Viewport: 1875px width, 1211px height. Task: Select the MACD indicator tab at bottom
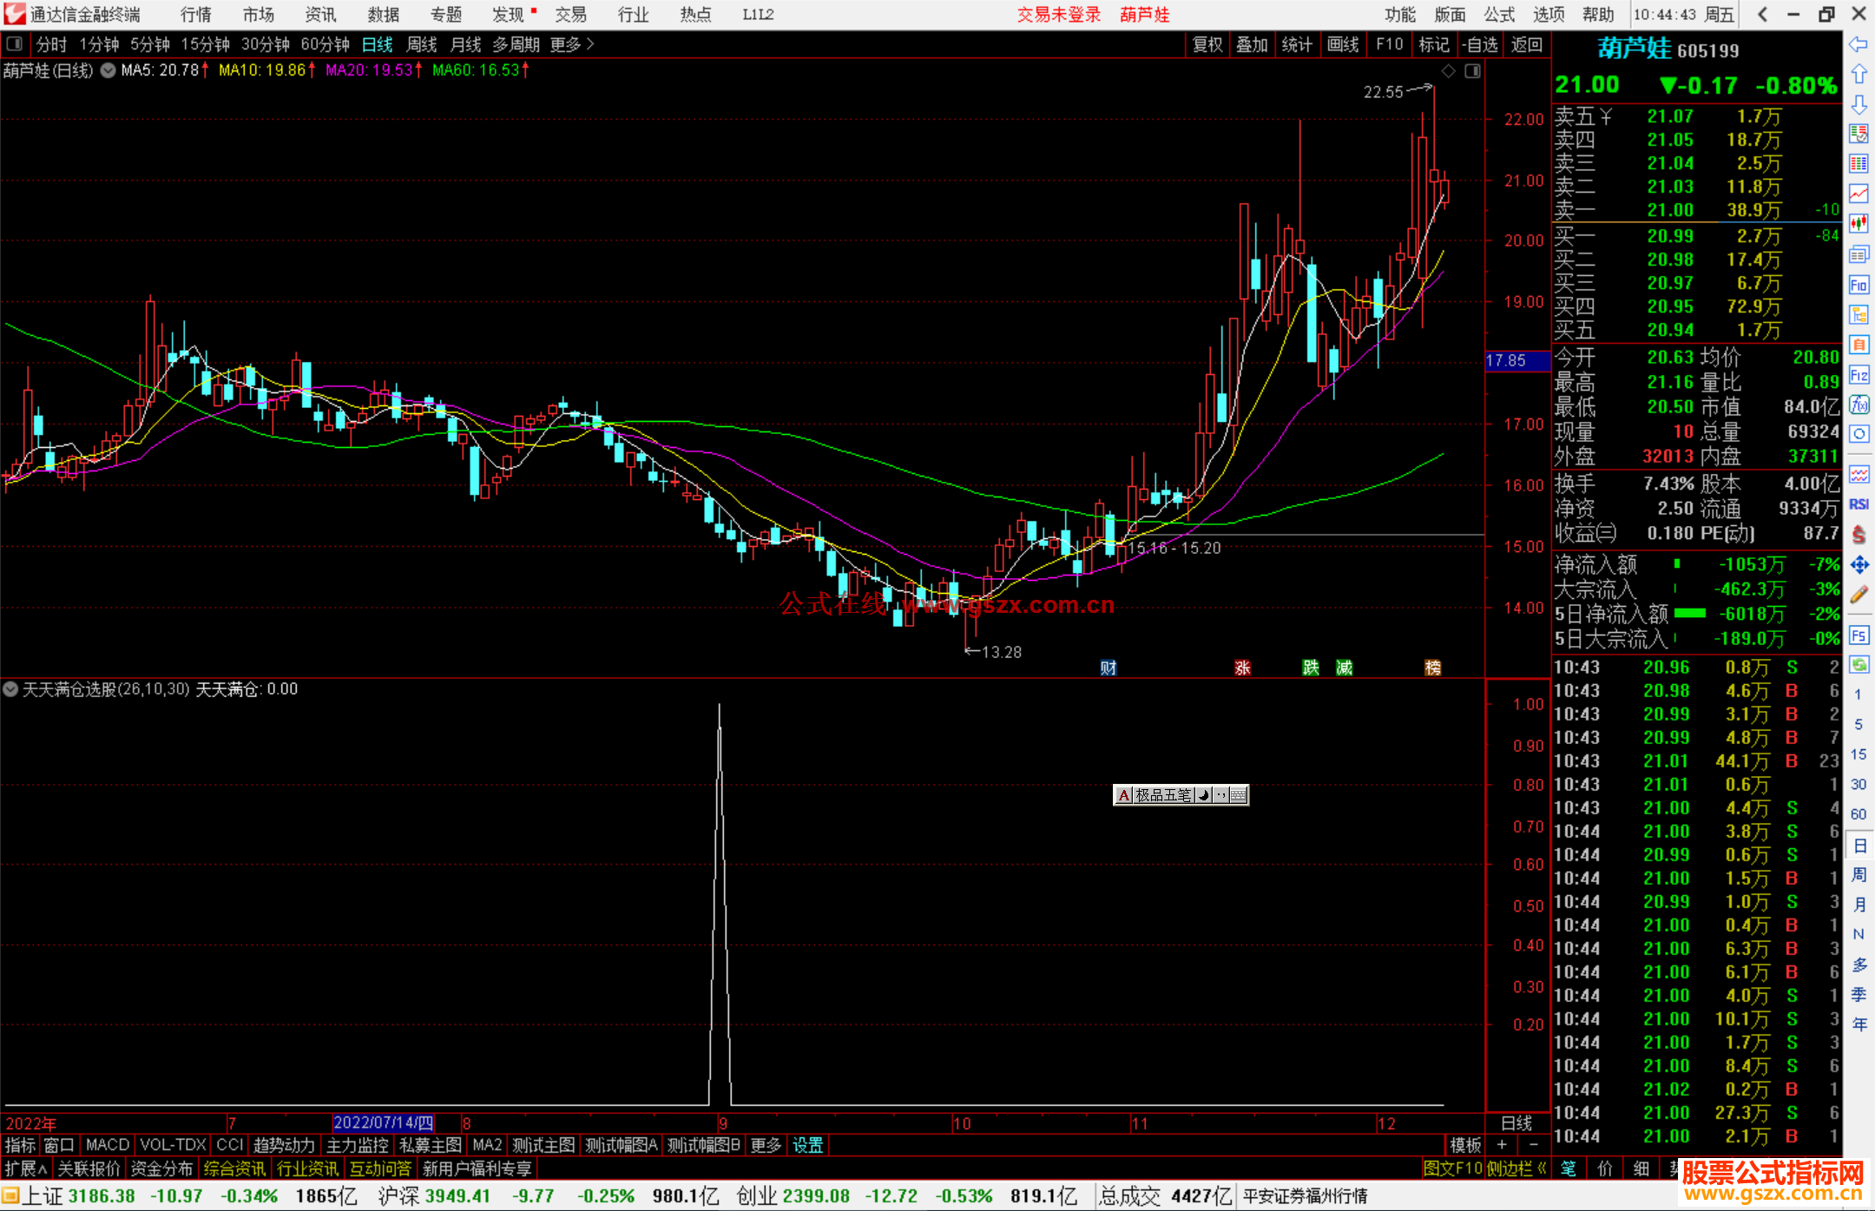[x=107, y=1145]
